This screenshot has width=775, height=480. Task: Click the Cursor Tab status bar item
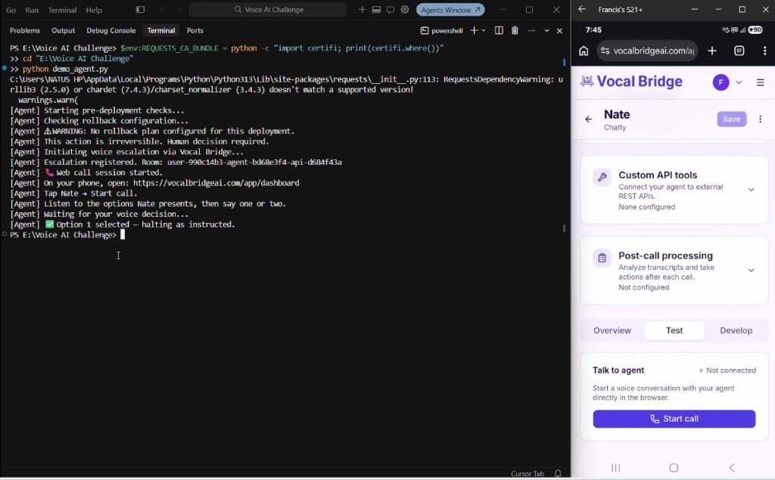(x=527, y=474)
